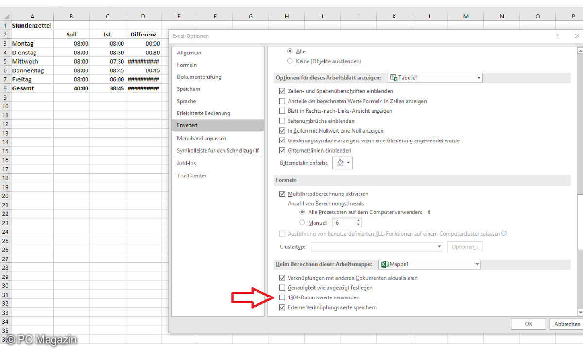Enable Genauigkeit wie angezeigt festlegen

click(282, 288)
